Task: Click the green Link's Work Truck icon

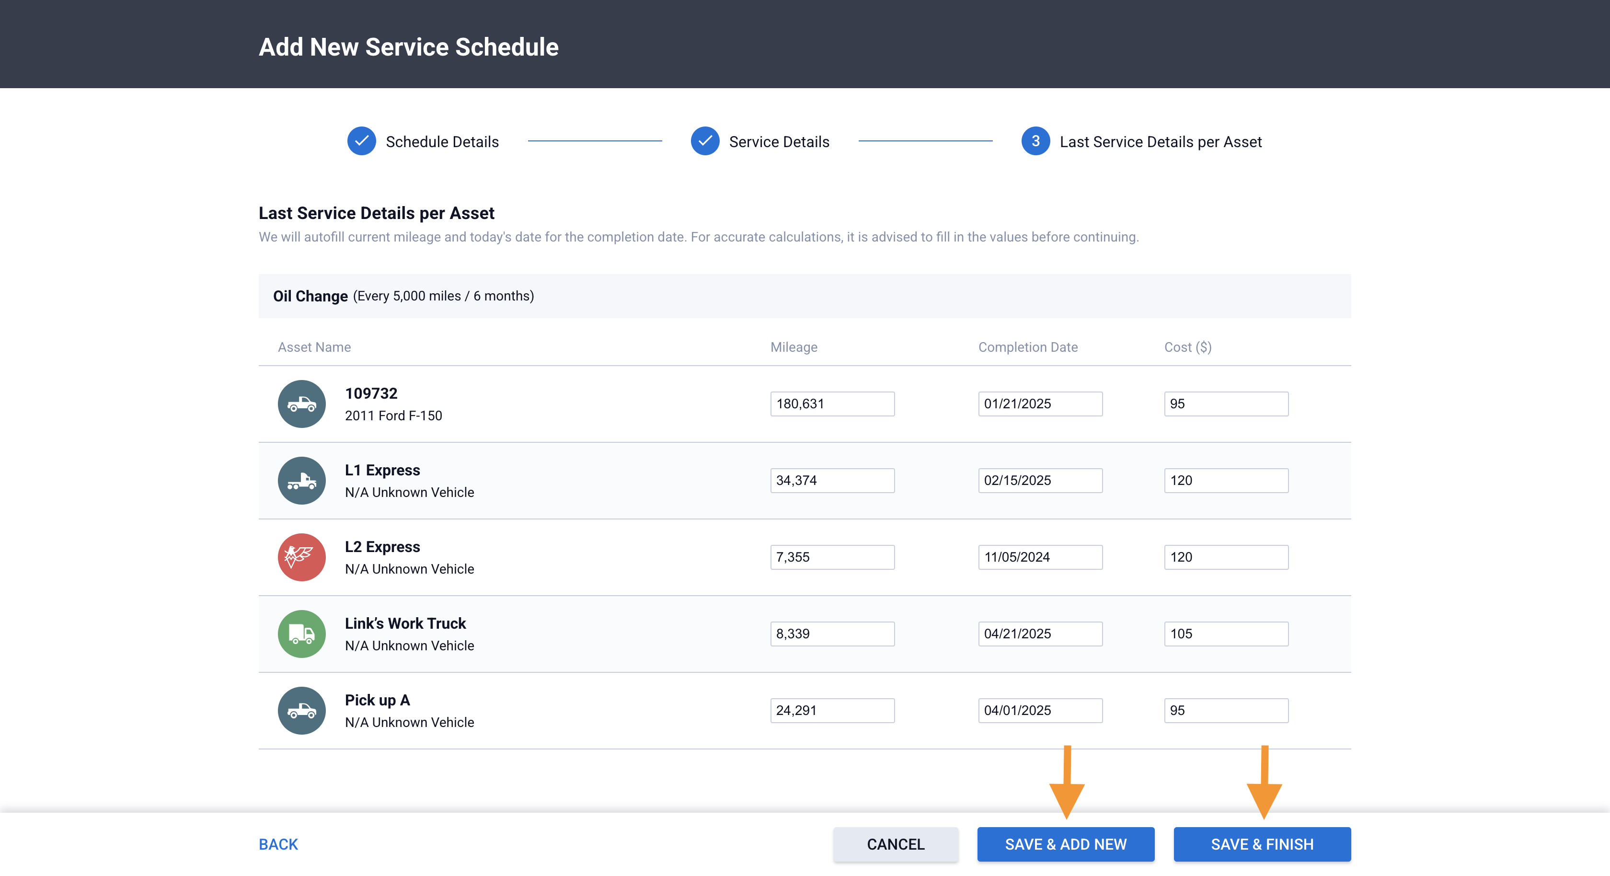Action: click(x=301, y=634)
